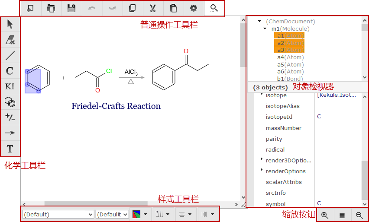Click the horizontal text alignment icon
This screenshot has height=222, width=369.
[x=181, y=214]
